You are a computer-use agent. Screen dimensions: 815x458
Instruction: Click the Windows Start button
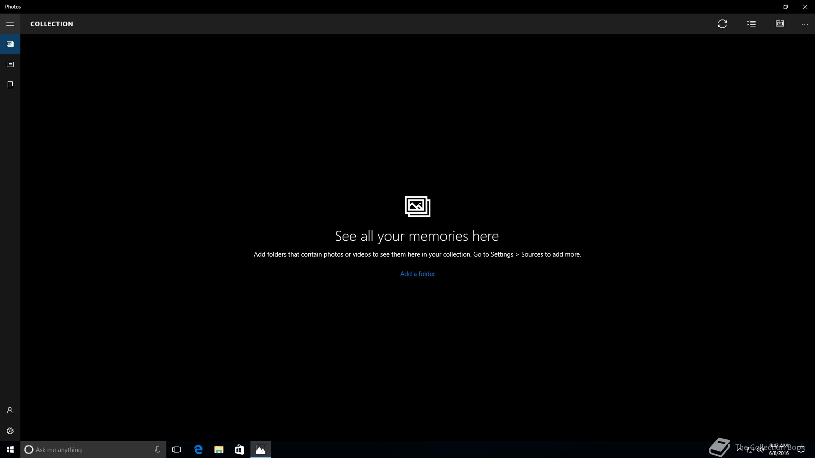(10, 450)
